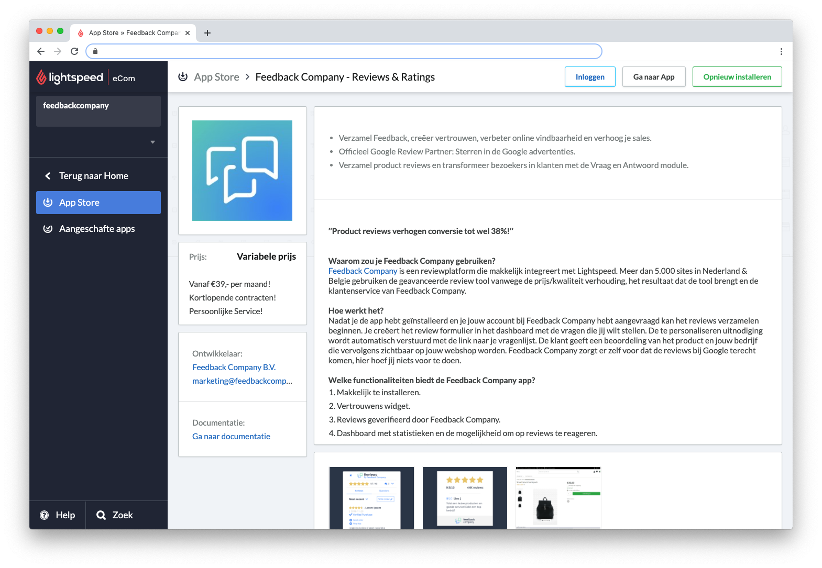Open the first Reviews screenshot thumbnail
The height and width of the screenshot is (568, 822).
click(371, 498)
